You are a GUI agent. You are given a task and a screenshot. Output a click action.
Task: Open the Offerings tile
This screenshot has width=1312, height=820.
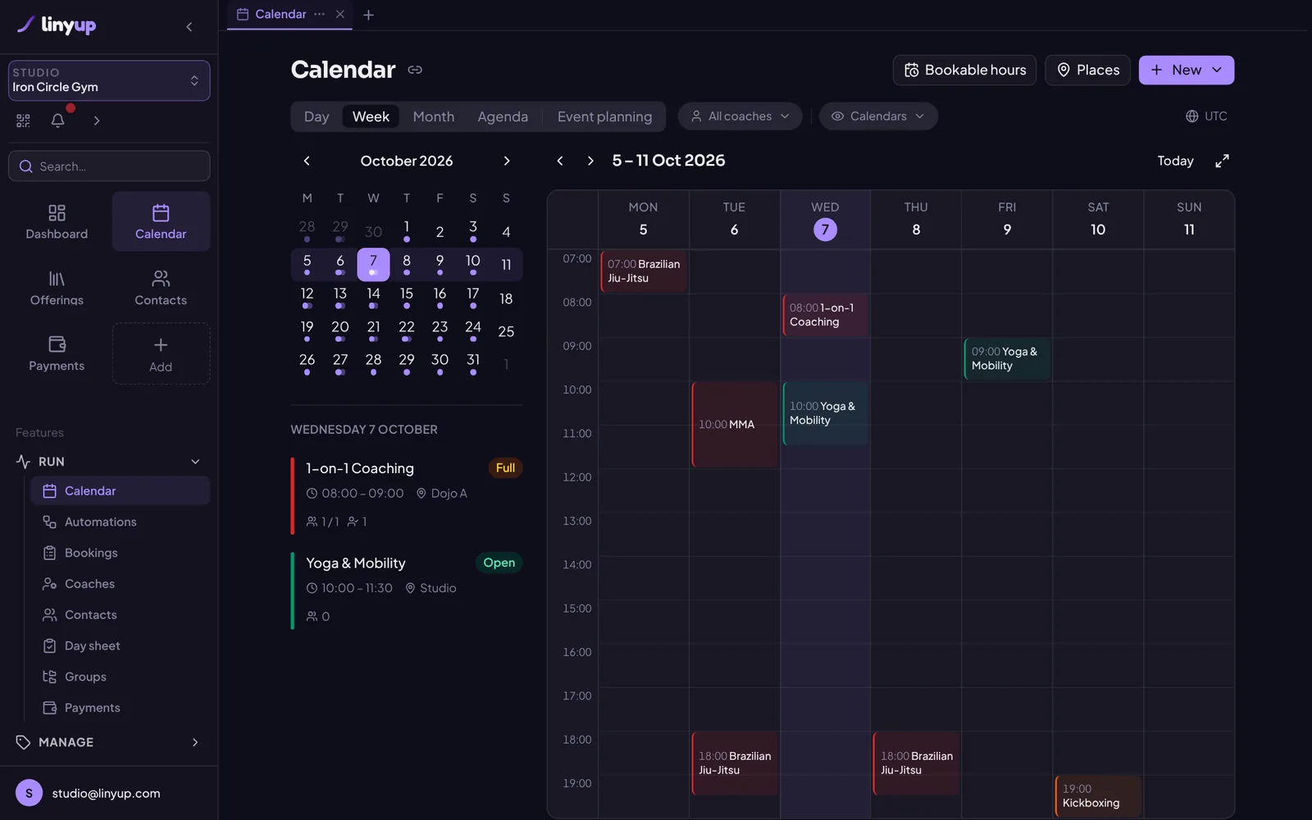tap(57, 288)
